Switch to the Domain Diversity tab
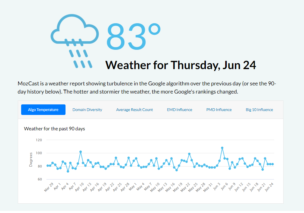Screen dimensions: 304x213 pyautogui.click(x=87, y=110)
